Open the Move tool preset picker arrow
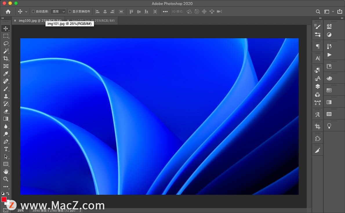The width and height of the screenshot is (345, 213). click(x=26, y=12)
